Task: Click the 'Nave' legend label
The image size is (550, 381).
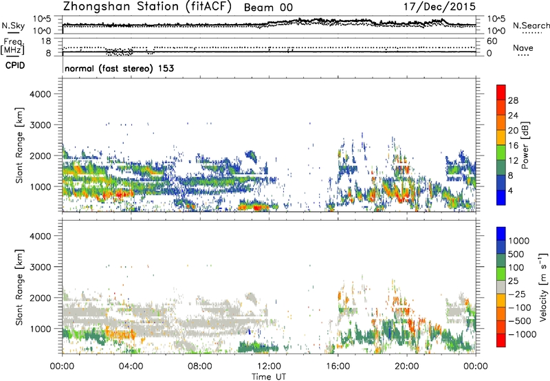Action: point(522,48)
